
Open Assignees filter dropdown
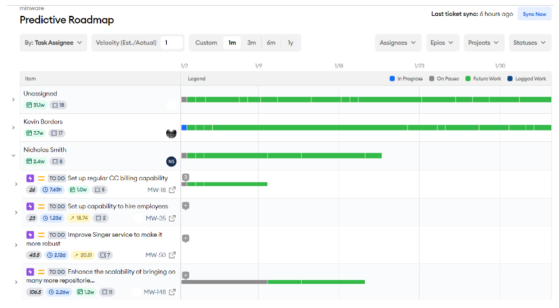[398, 43]
